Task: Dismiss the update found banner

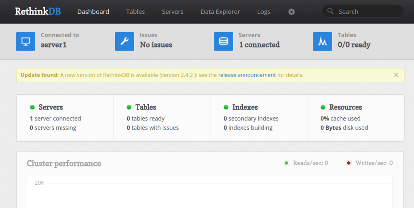Action: [396, 75]
